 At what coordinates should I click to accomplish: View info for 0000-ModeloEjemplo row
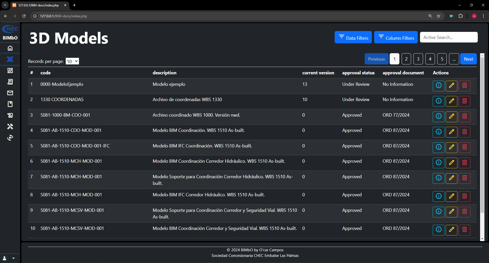pyautogui.click(x=439, y=86)
